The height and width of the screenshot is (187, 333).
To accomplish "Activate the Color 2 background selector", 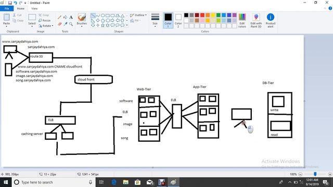I will coord(178,21).
